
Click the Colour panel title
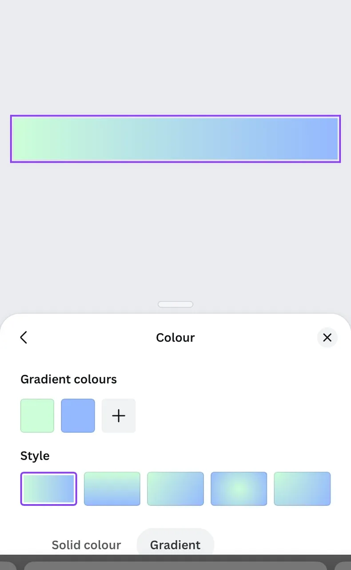(175, 338)
